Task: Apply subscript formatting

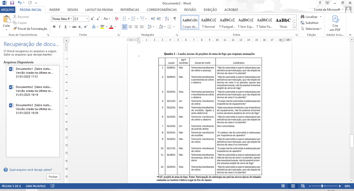Action: pos(80,27)
